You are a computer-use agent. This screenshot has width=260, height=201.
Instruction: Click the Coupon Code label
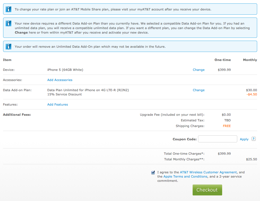(185, 139)
